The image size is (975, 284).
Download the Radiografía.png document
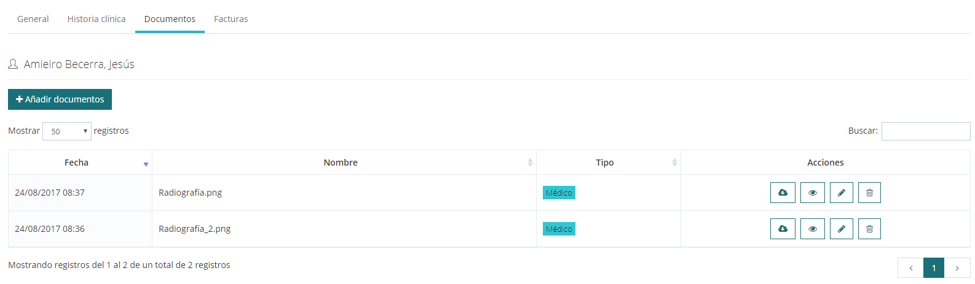(x=783, y=193)
